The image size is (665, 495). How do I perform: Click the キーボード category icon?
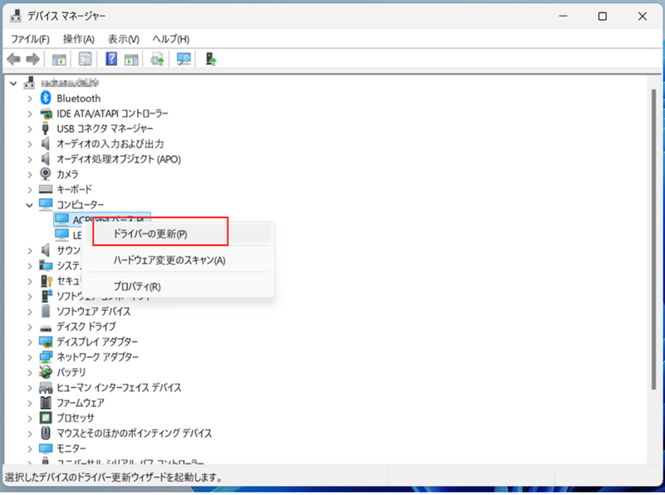point(46,189)
